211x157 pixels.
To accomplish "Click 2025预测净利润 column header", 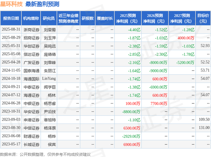I will click(128, 18).
